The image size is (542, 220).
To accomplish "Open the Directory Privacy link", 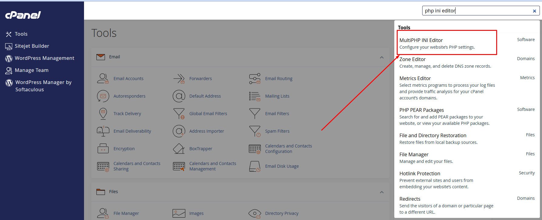I will pos(282,213).
